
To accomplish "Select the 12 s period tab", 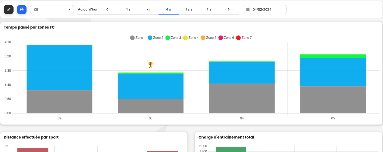I will (189, 9).
